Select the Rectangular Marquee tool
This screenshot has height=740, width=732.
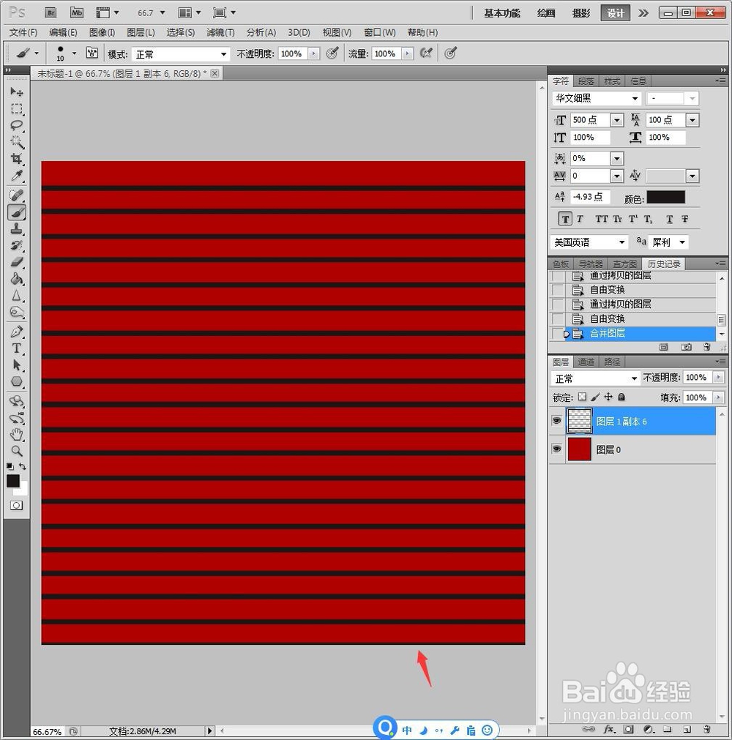(x=17, y=109)
